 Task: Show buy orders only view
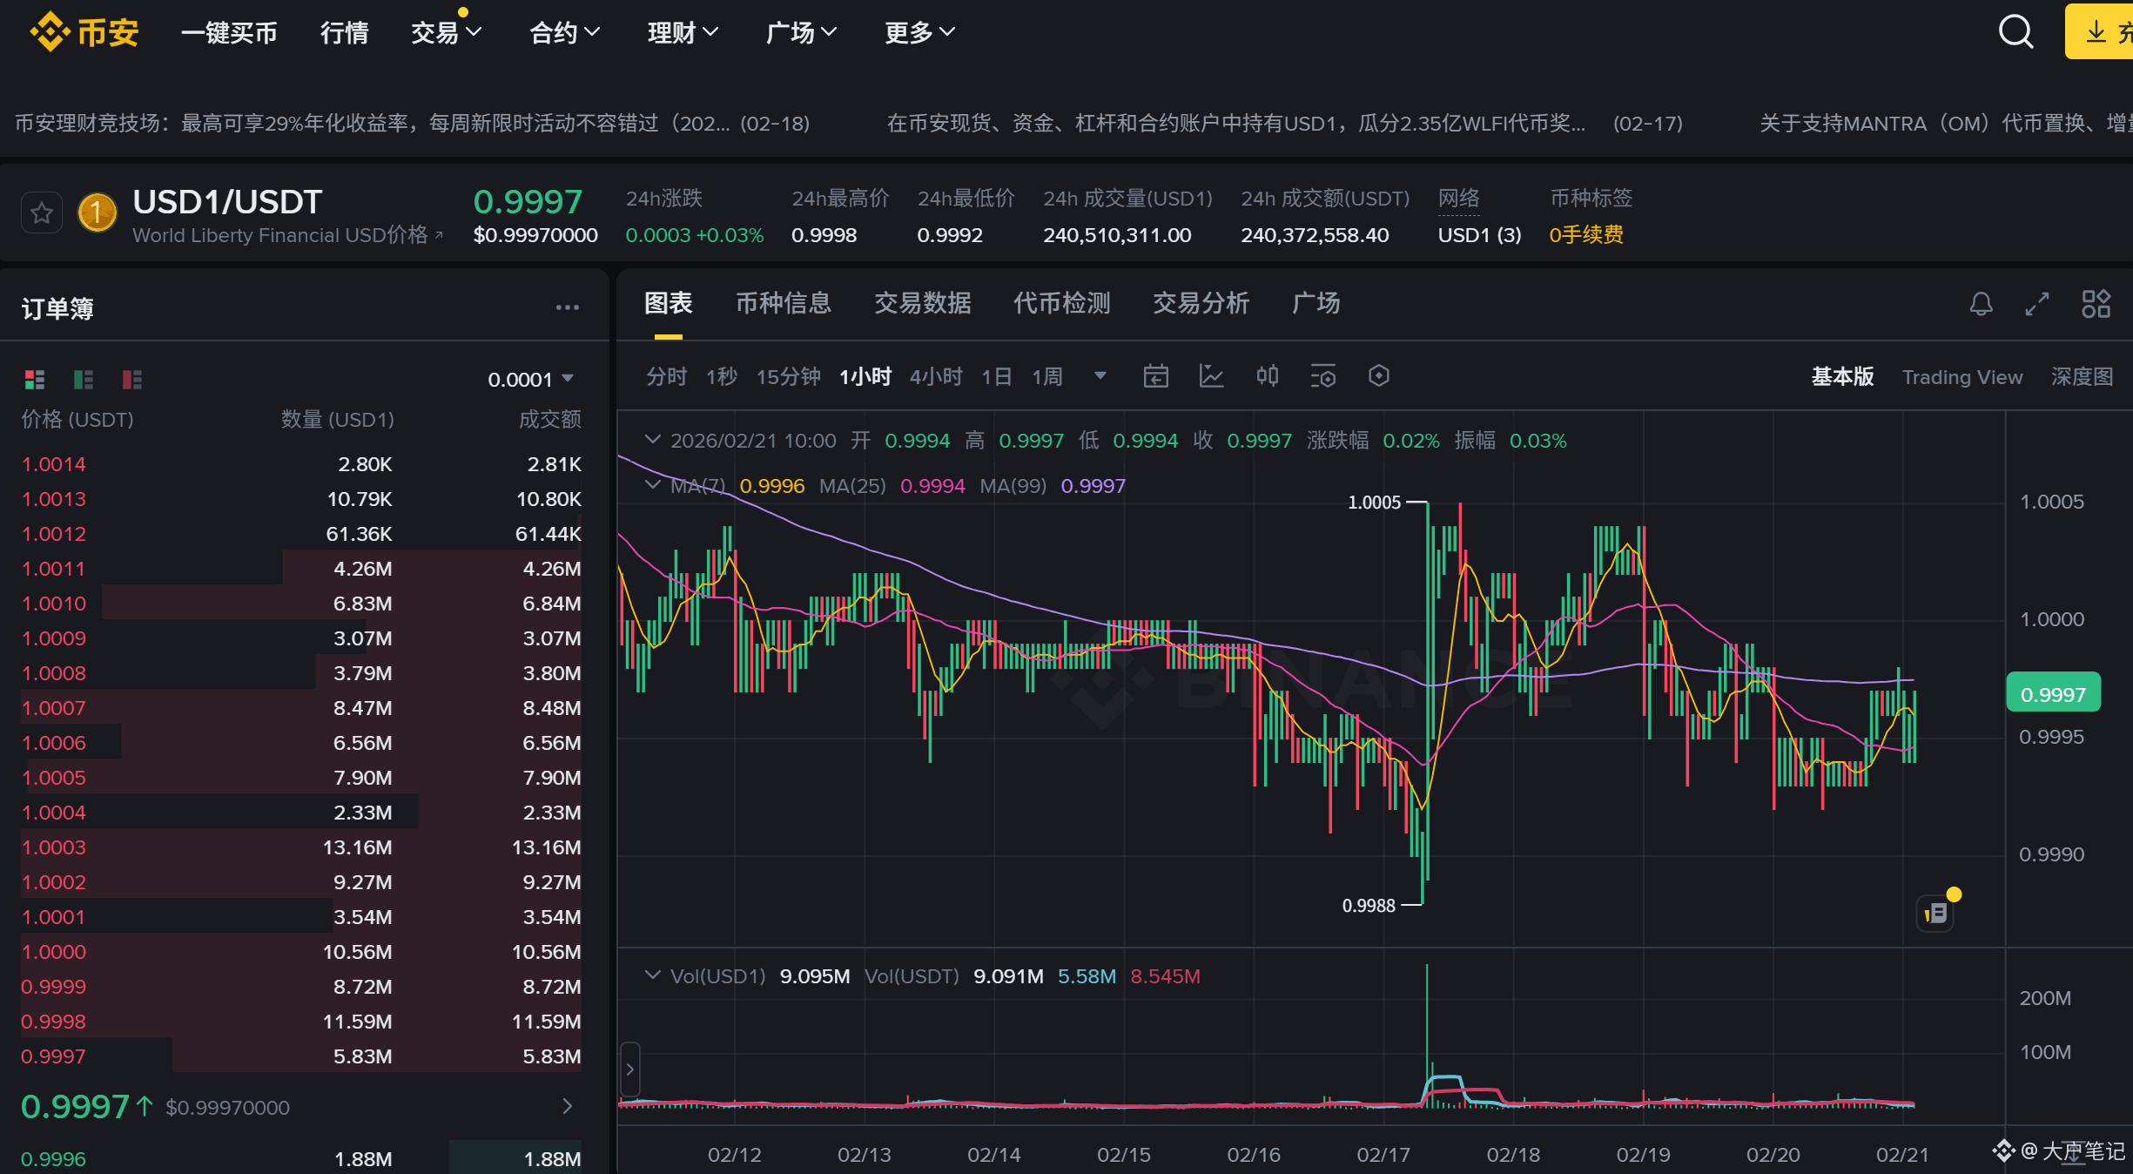pos(84,380)
